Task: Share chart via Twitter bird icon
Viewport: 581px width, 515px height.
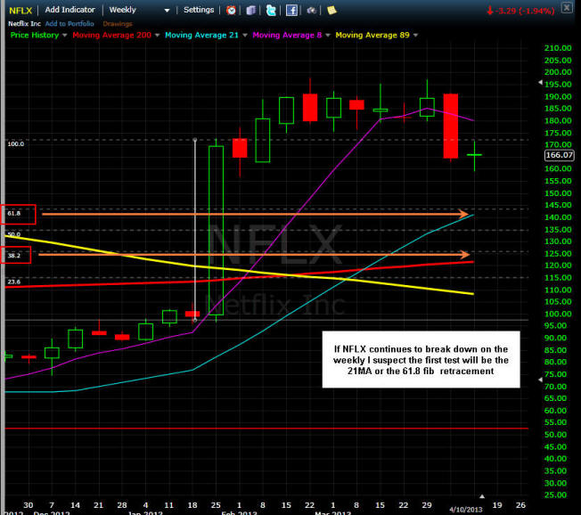Action: click(271, 10)
